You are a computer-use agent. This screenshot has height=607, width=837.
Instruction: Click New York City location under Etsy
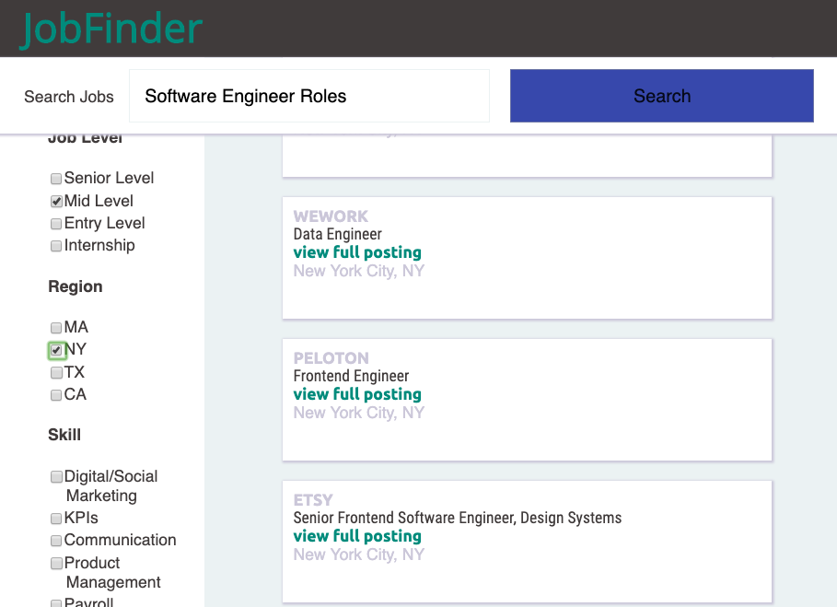pyautogui.click(x=359, y=555)
